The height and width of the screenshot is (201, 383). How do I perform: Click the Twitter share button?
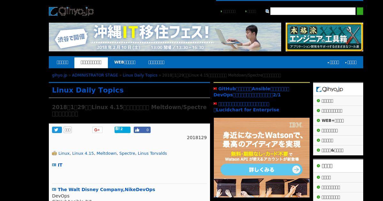tap(57, 130)
